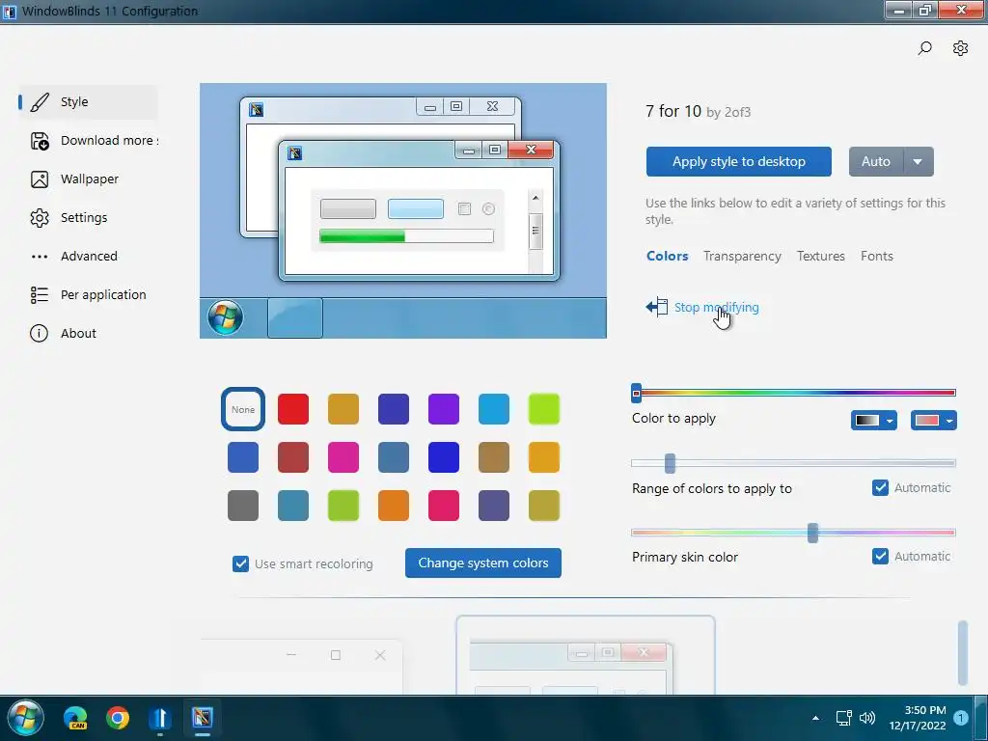Image resolution: width=988 pixels, height=741 pixels.
Task: Click the volume speaker tray icon
Action: click(x=867, y=718)
